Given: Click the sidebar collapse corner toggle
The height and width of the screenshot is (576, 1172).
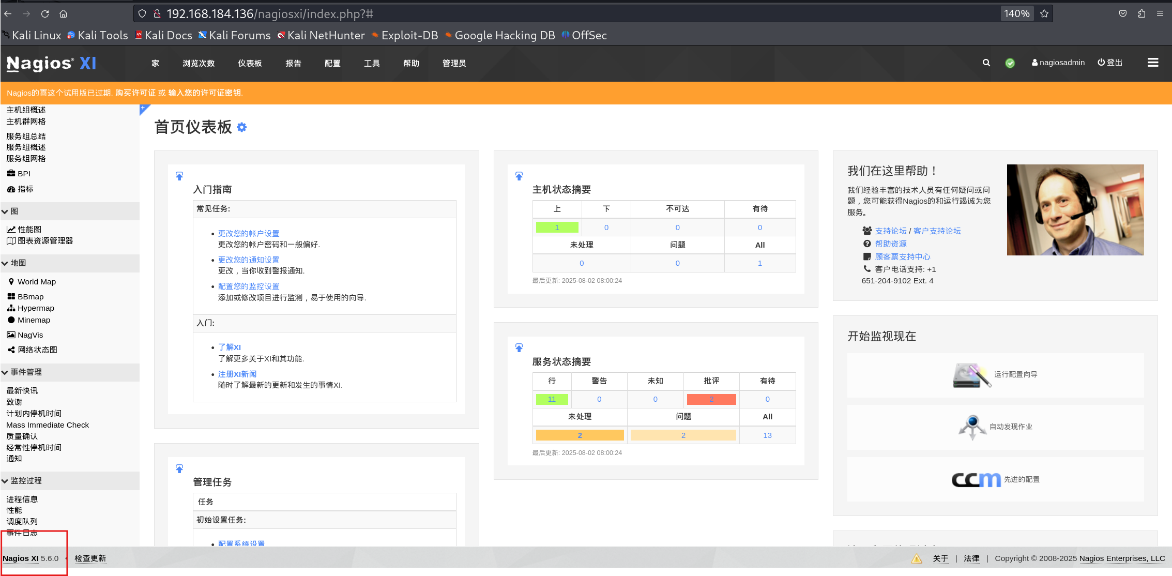Looking at the screenshot, I should 144,109.
